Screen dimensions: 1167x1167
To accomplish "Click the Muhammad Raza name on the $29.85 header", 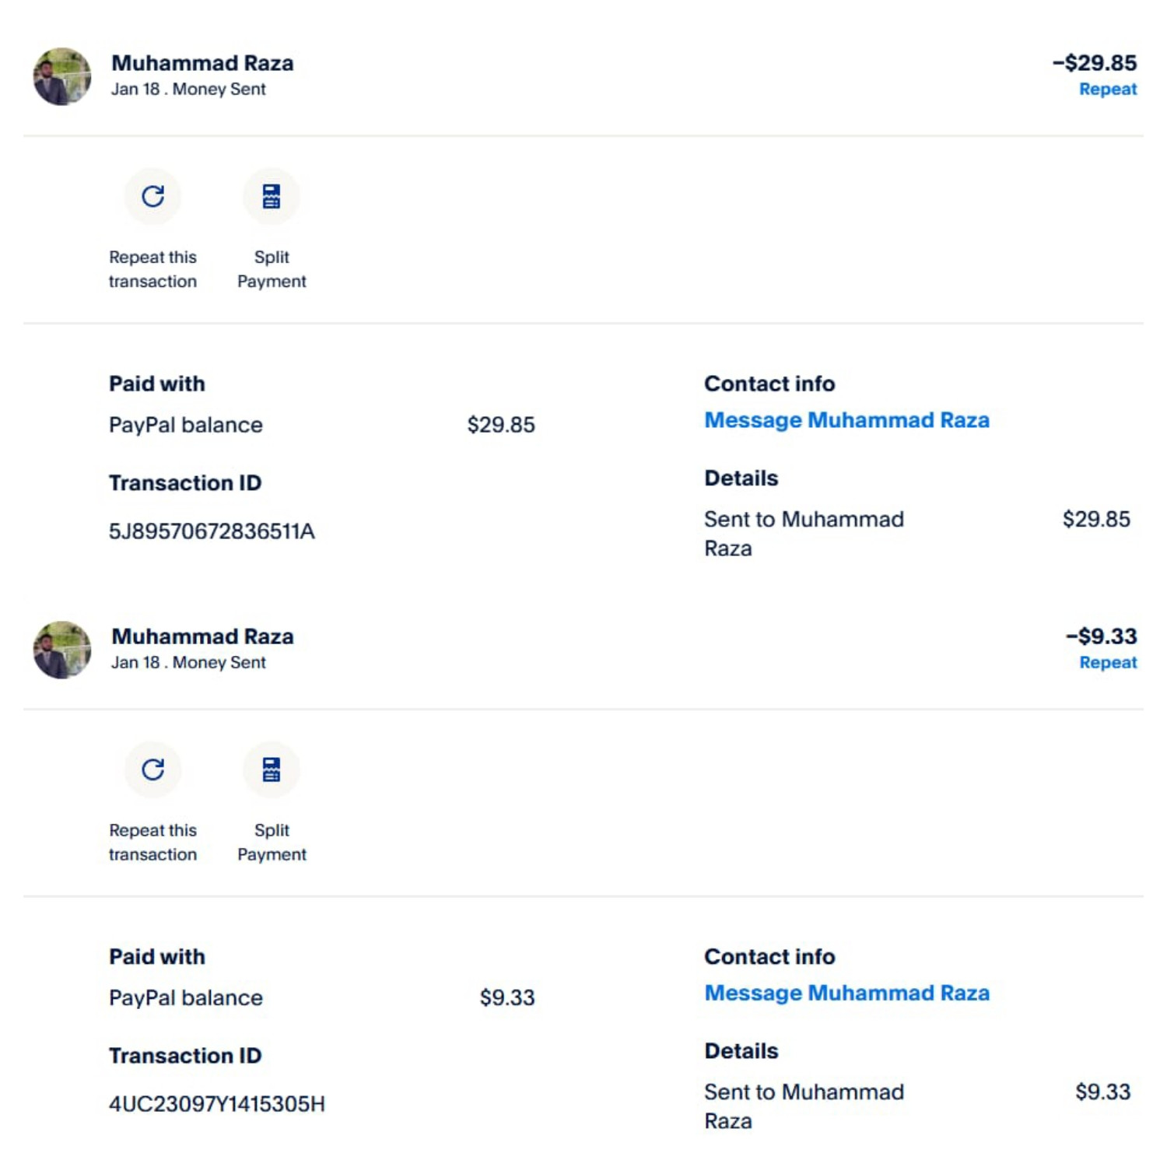I will pos(202,63).
